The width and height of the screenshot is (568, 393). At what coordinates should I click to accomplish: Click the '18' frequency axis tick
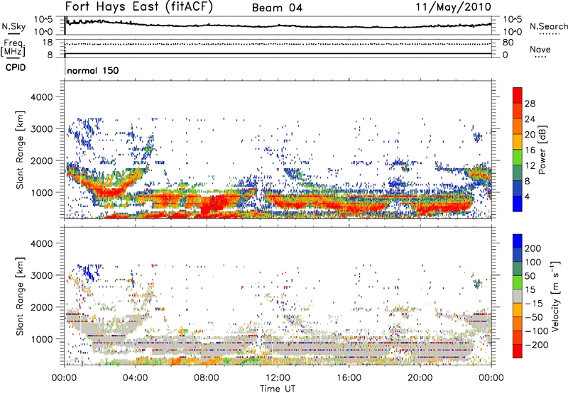pos(48,43)
